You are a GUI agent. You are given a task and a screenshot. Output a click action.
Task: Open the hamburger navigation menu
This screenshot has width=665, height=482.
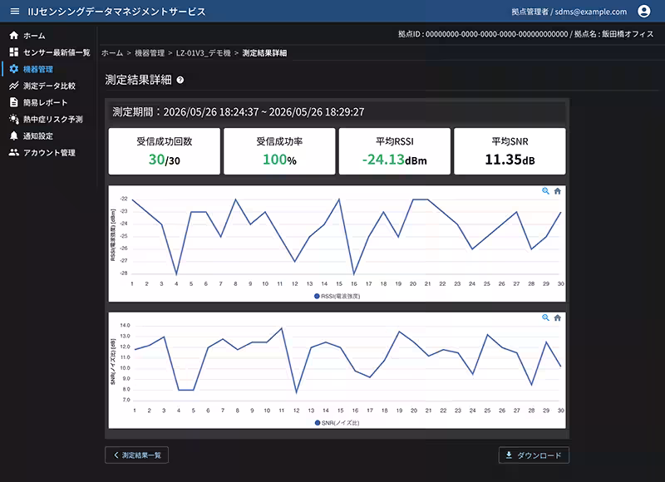tap(15, 12)
